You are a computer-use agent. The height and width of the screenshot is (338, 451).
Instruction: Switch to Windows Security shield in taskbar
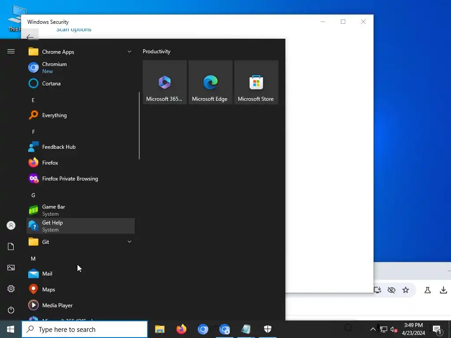[x=267, y=329]
